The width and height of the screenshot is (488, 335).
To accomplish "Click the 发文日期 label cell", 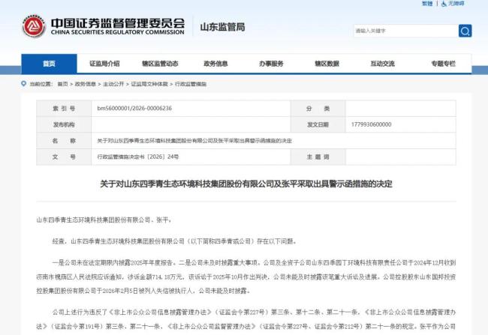I will click(318, 124).
